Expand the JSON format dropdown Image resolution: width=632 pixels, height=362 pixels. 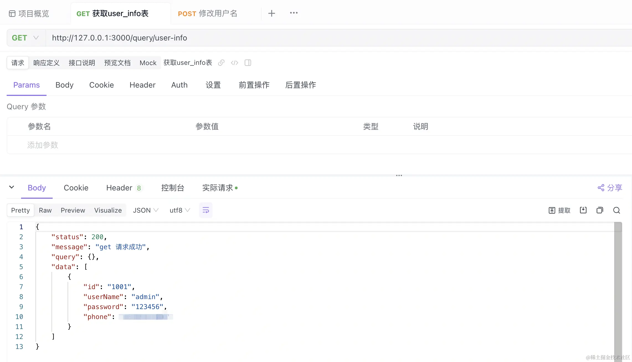click(x=146, y=210)
